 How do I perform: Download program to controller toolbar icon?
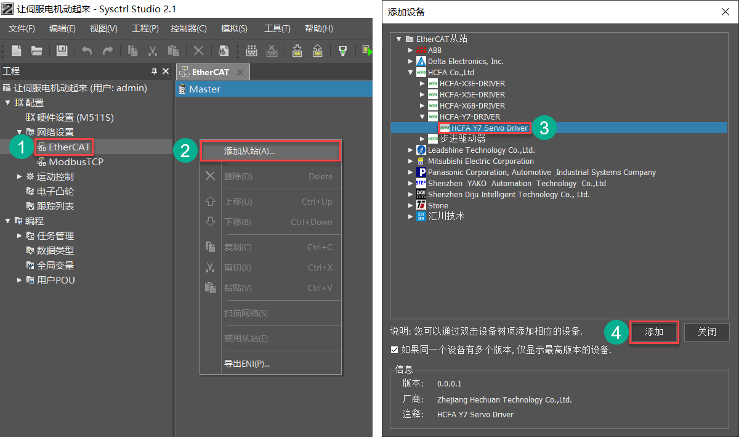click(x=297, y=51)
